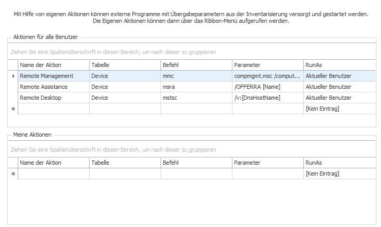Screen dimensions: 381x227
Task: Sort by Name der Aktion in top grid
Action: [54, 65]
